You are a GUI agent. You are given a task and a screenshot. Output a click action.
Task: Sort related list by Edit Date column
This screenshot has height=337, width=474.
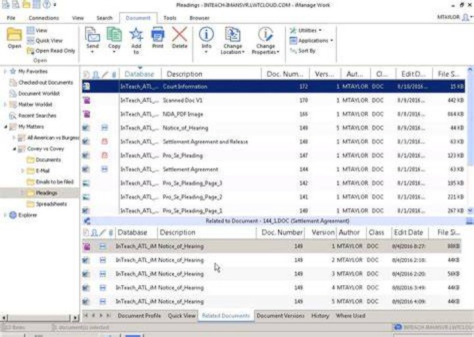point(409,233)
